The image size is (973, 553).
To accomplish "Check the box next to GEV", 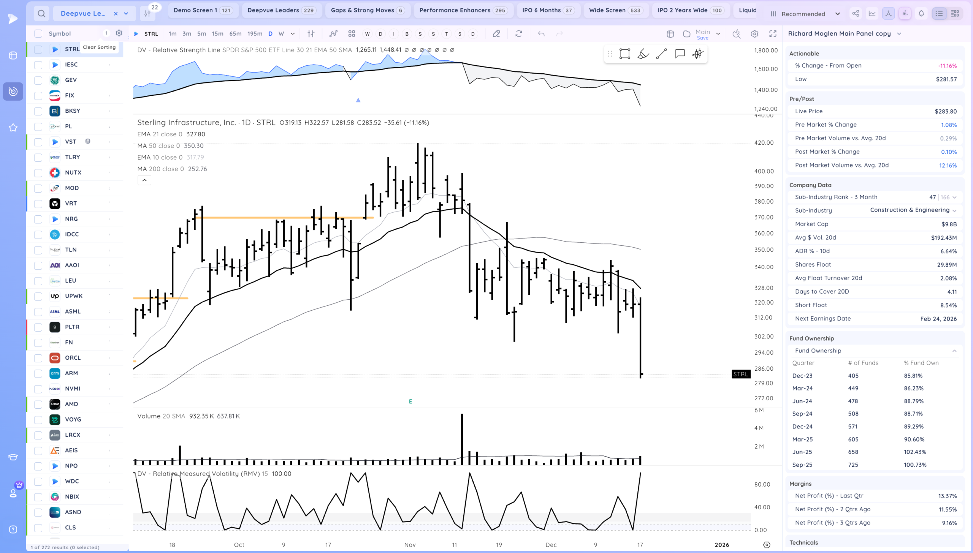I will 38,80.
